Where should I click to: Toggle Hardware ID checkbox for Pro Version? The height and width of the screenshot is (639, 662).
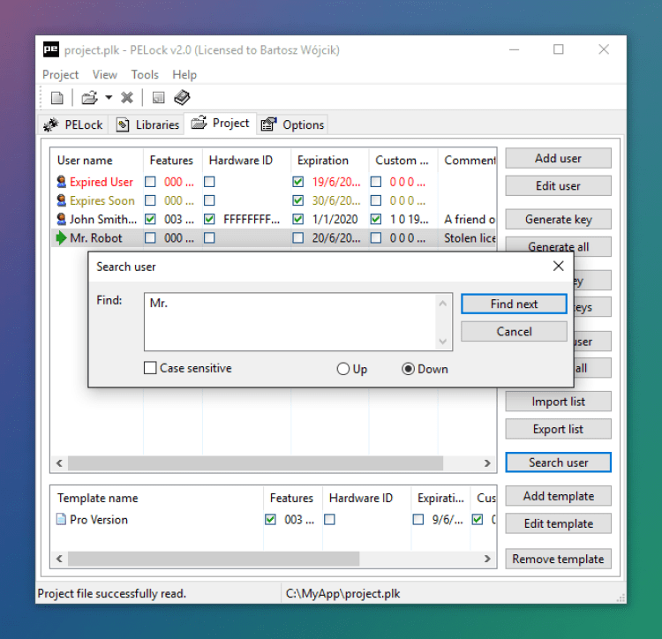click(330, 520)
